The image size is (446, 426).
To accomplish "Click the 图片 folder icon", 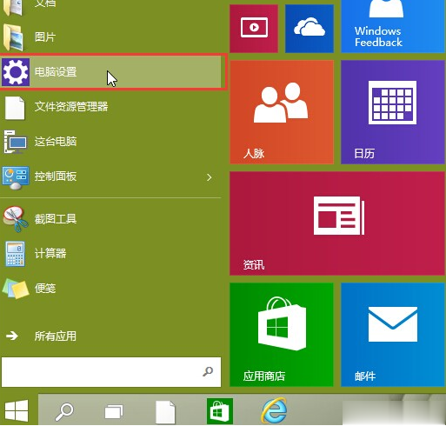I will pyautogui.click(x=14, y=37).
